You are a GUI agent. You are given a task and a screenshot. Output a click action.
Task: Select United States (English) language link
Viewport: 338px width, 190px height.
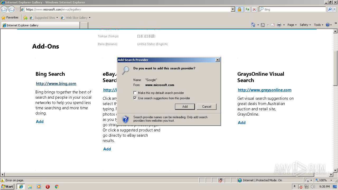pos(152,44)
